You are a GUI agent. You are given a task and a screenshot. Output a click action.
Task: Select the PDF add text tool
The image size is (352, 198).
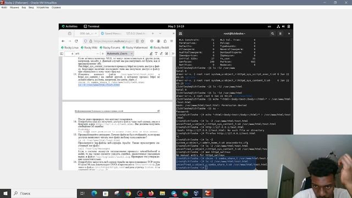click(x=156, y=54)
